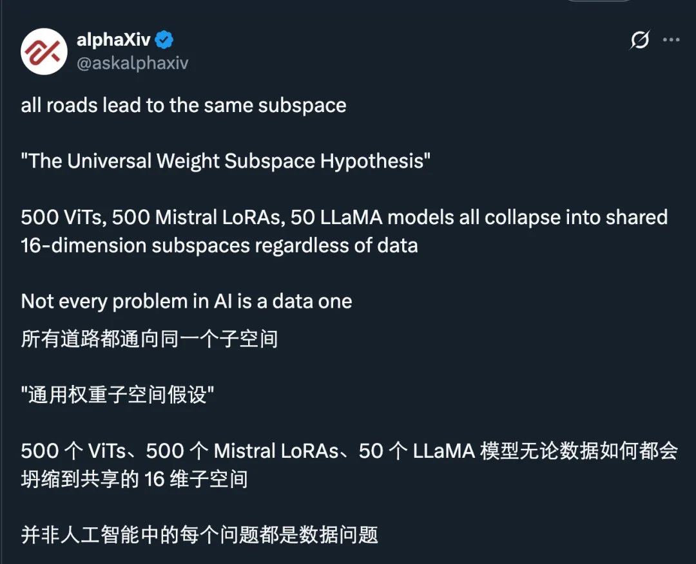Click the final line "并非人工智能中的每个问题都是数据问题"

coord(199,535)
